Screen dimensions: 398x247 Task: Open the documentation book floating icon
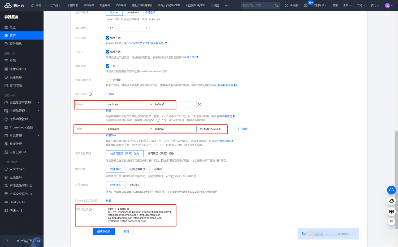point(391,211)
